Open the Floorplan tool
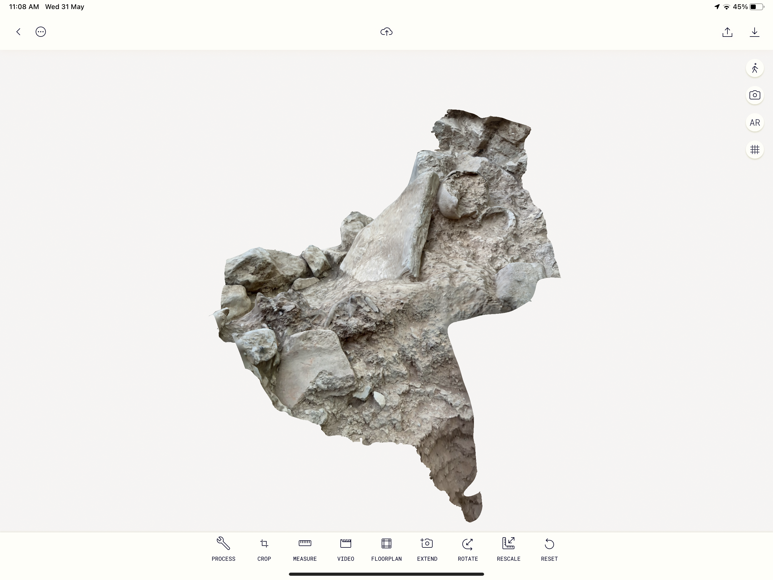This screenshot has width=773, height=580. click(x=386, y=549)
